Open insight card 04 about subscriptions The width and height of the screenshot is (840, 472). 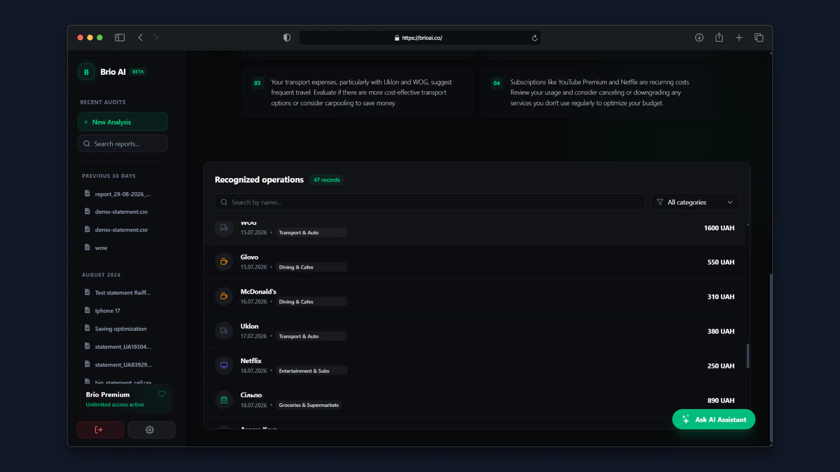click(x=597, y=92)
